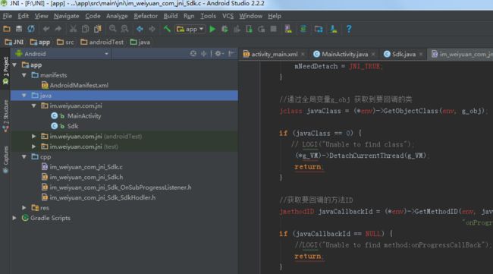Image resolution: width=493 pixels, height=274 pixels.
Task: Open the Build menu
Action: point(171,16)
